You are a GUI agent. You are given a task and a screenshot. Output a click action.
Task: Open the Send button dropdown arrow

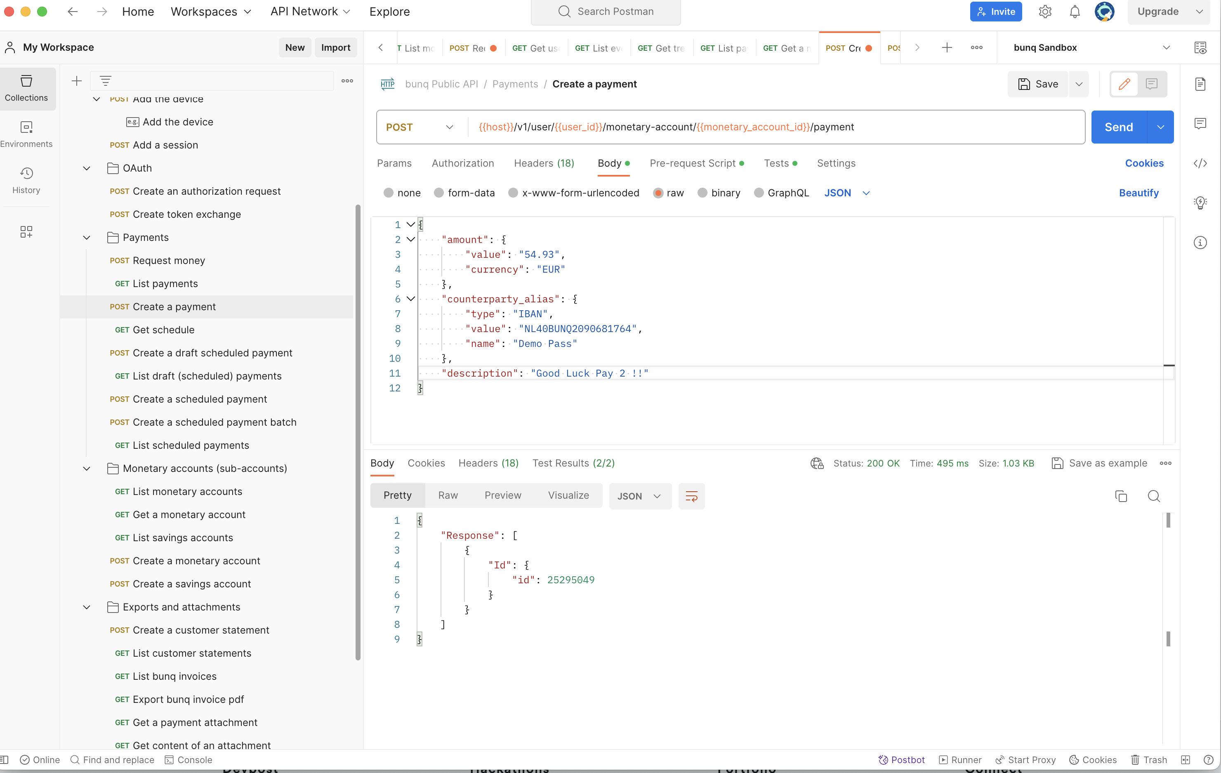coord(1160,127)
